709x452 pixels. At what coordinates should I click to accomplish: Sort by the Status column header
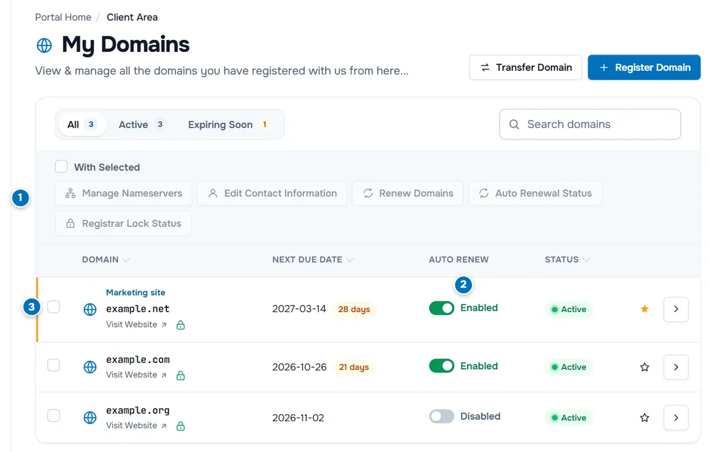567,259
